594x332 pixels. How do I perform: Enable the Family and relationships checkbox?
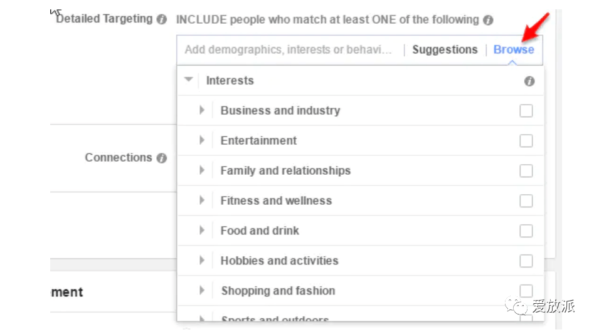tap(526, 171)
